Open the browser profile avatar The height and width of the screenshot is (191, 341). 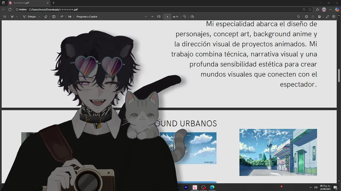(324, 10)
